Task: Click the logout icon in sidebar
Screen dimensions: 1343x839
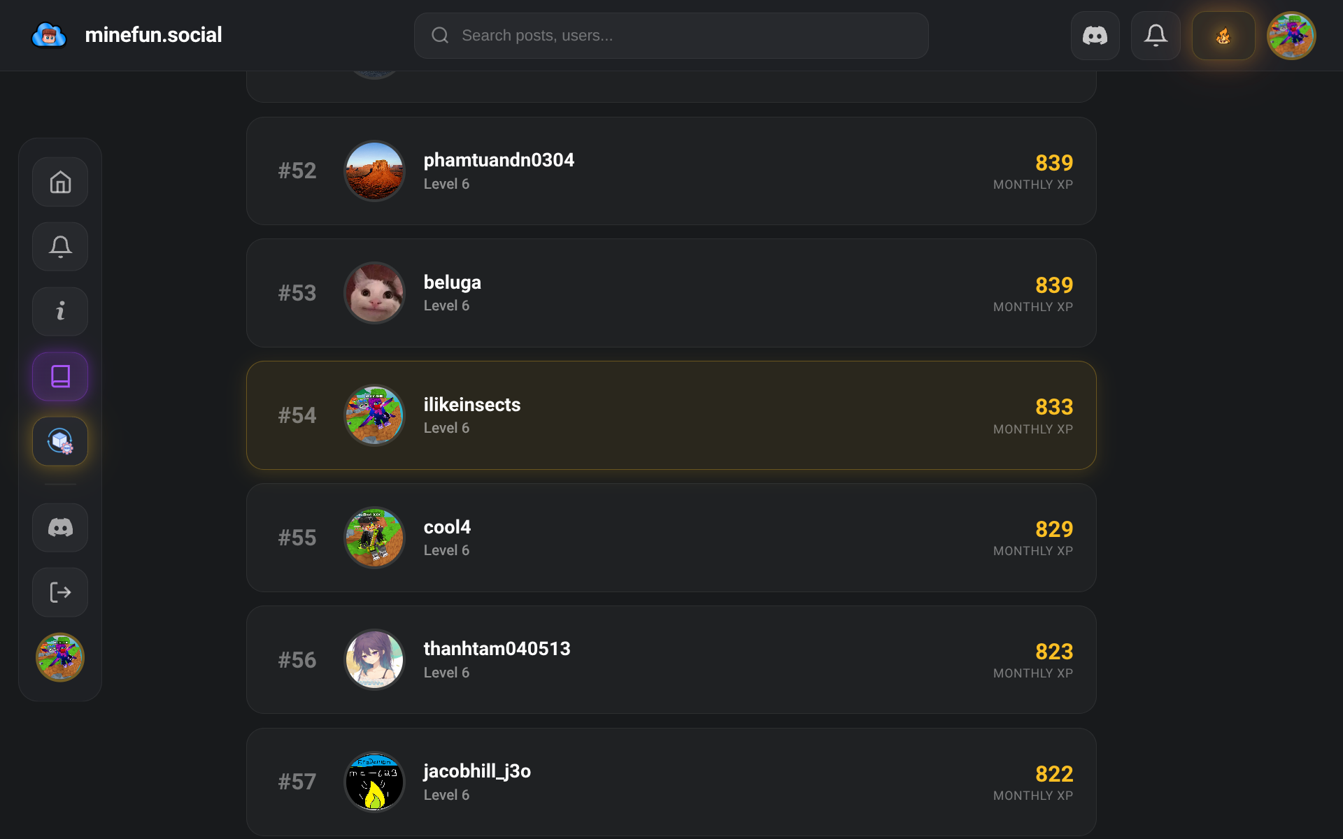Action: click(60, 592)
